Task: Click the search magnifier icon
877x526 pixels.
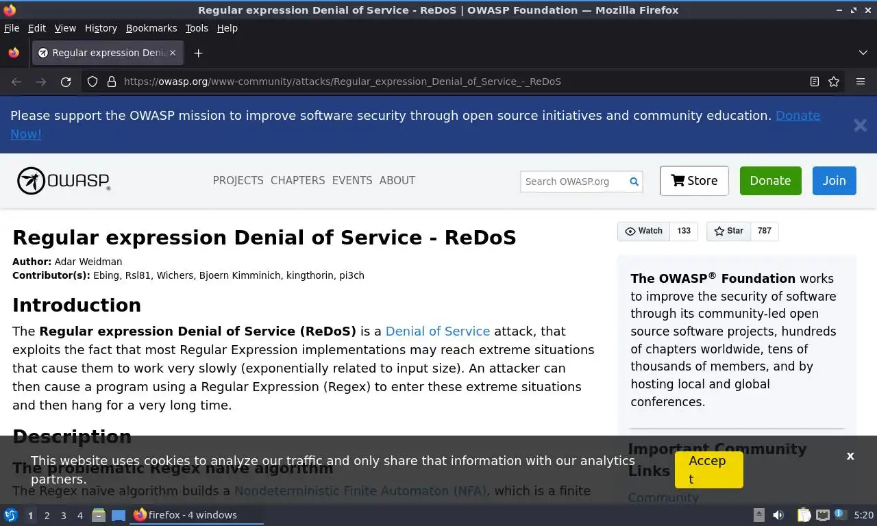Action: tap(634, 181)
